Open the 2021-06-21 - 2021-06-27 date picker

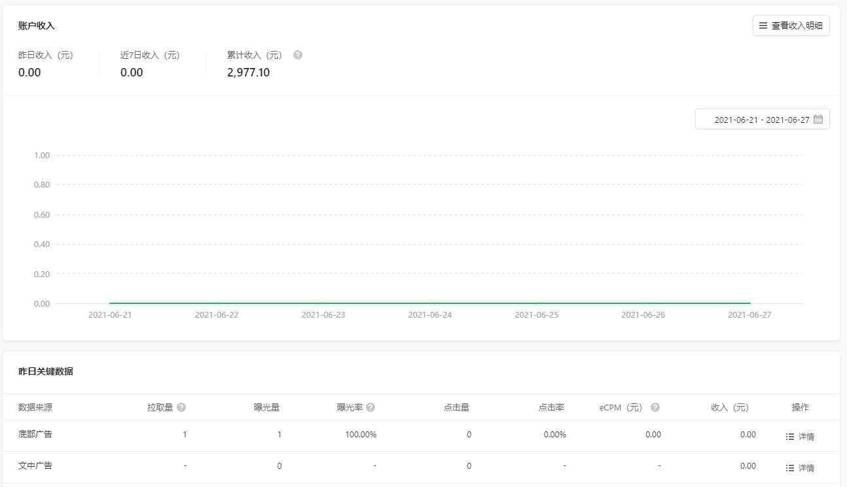pyautogui.click(x=761, y=120)
